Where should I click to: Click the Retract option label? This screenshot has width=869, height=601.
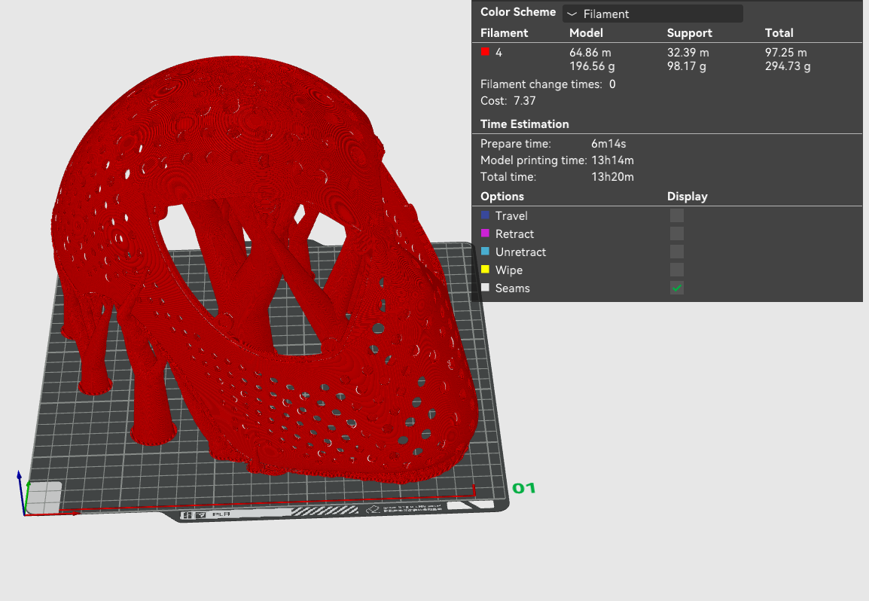click(x=514, y=234)
